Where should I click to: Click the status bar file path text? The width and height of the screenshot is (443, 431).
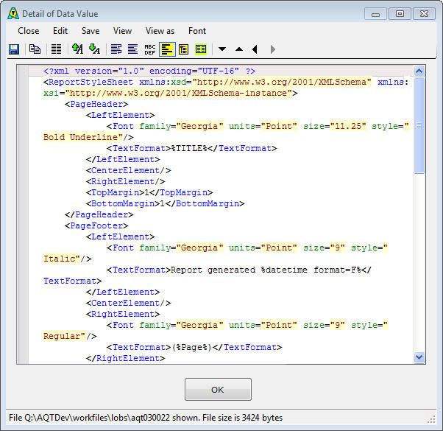[x=146, y=418]
